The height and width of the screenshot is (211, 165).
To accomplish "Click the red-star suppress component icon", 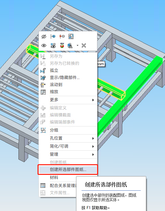I will [x=62, y=36].
